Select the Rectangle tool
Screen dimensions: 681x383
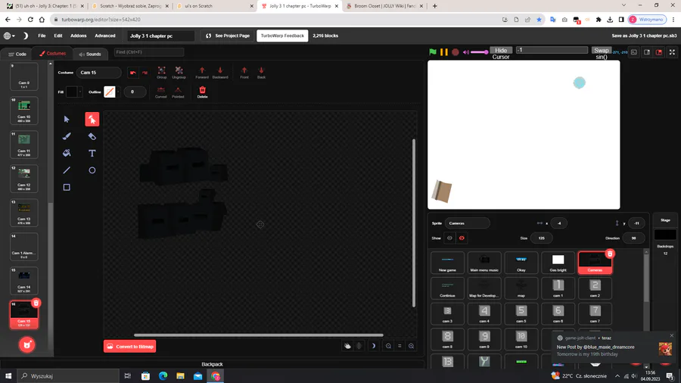pyautogui.click(x=67, y=187)
